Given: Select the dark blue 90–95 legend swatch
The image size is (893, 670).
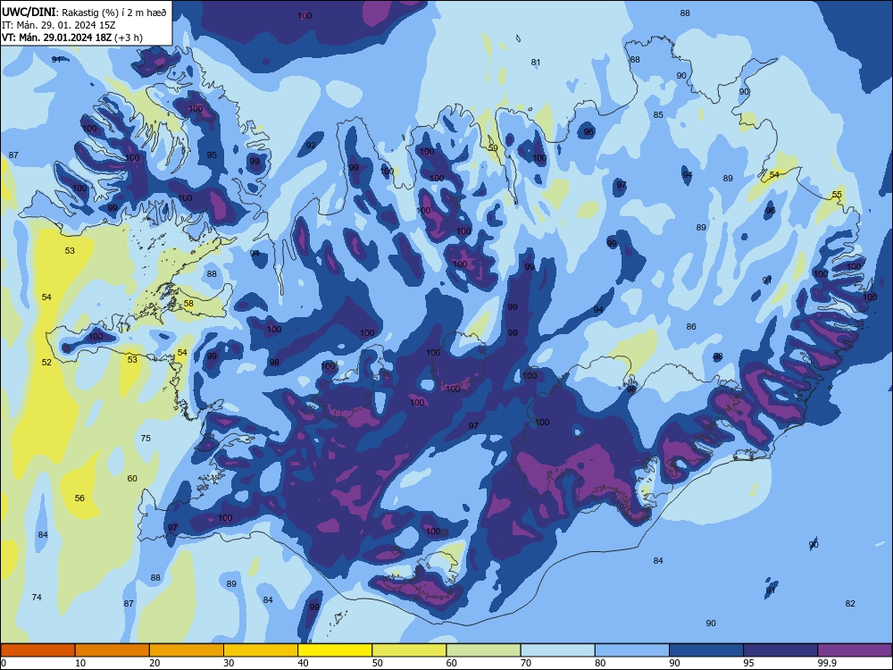Looking at the screenshot, I should (x=706, y=650).
